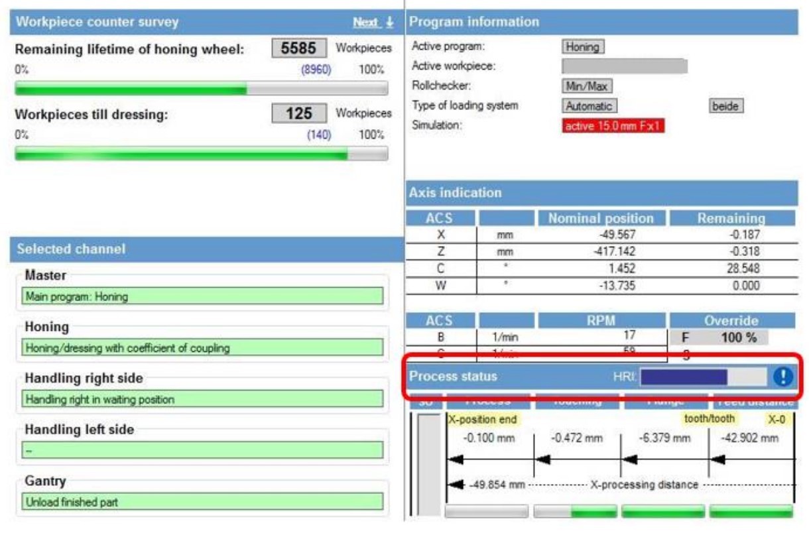The image size is (809, 537).
Task: Select the Honing/dressing with coefficient of coupling channel
Action: 202,347
